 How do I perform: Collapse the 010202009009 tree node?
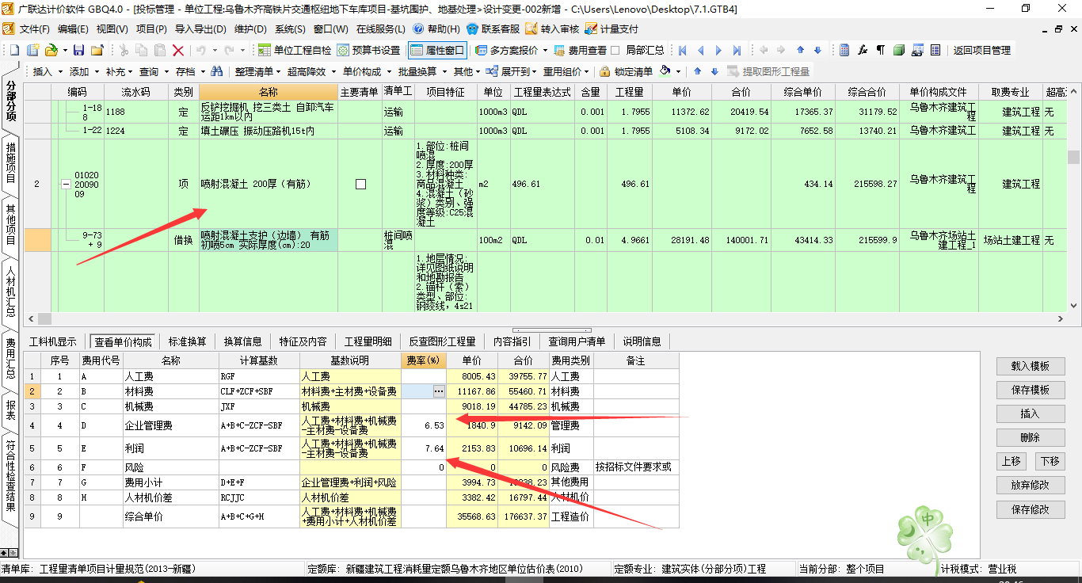tap(65, 184)
